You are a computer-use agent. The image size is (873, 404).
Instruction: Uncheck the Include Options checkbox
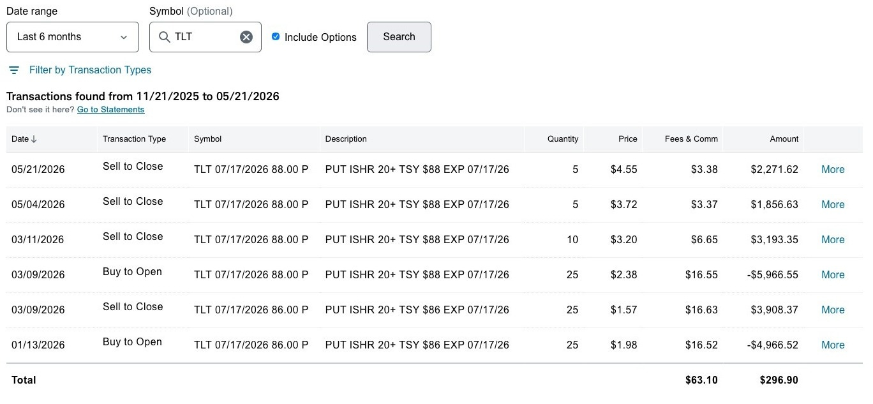(276, 37)
